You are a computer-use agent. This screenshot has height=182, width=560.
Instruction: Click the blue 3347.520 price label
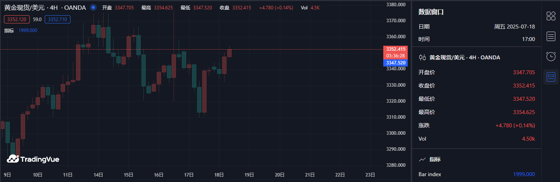(396, 62)
